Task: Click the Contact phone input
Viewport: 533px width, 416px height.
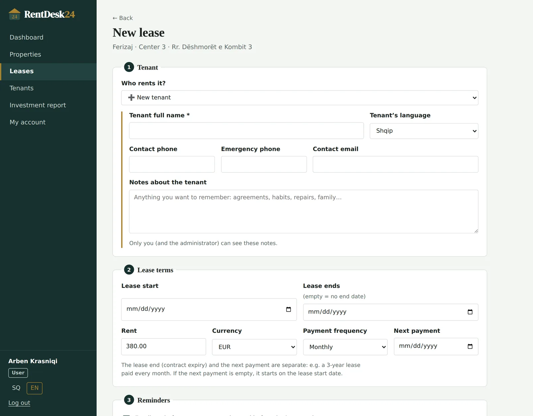Action: (x=172, y=164)
